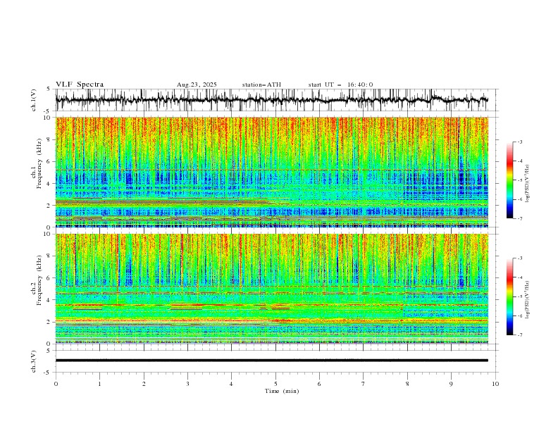Click the ch.1 PSD color scale bar
Screen dimensions: 558x431
pyautogui.click(x=510, y=180)
